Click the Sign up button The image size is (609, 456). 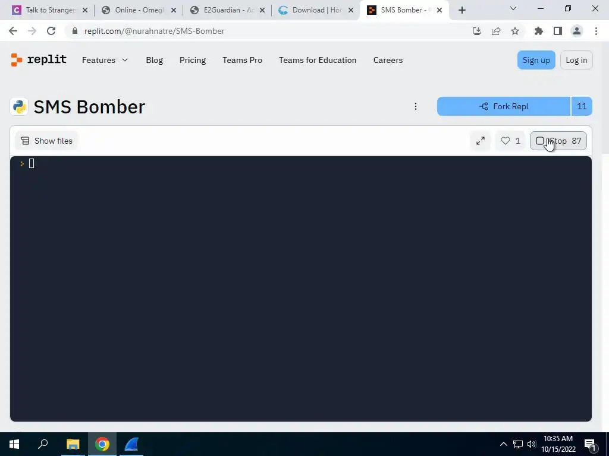pos(536,60)
